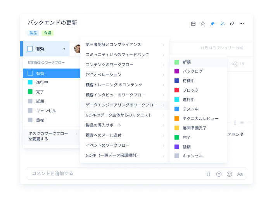Open イベントのワークフロー entry
This screenshot has height=198, width=273.
click(x=125, y=145)
